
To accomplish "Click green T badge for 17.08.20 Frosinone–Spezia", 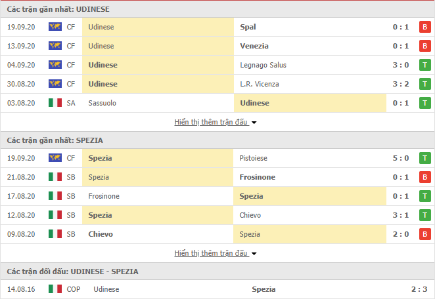I will [424, 196].
